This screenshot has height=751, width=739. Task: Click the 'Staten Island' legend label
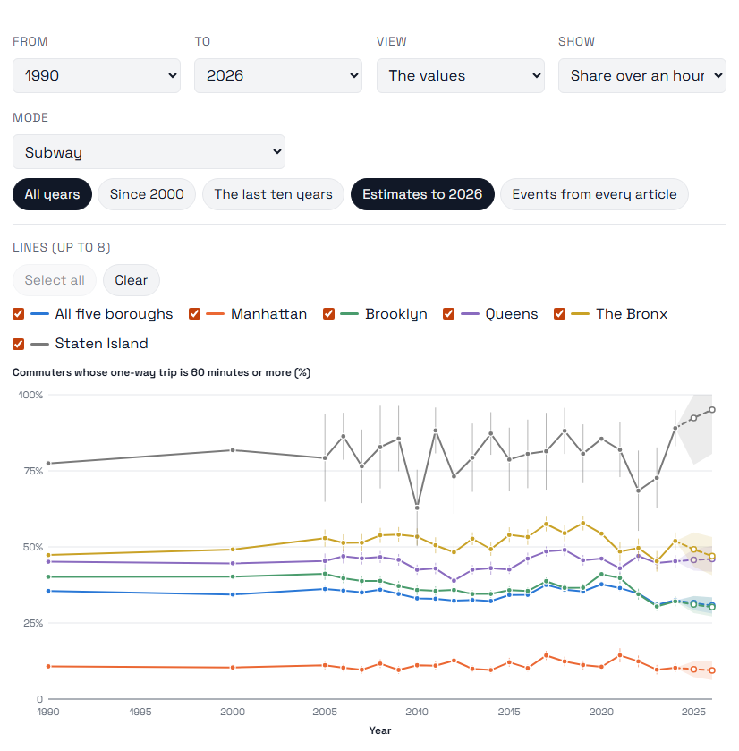point(101,344)
